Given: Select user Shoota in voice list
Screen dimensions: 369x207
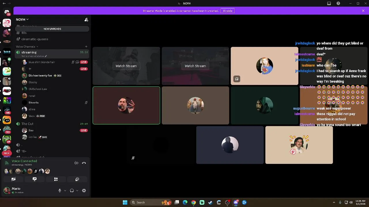Looking at the screenshot, I should pos(33,103).
